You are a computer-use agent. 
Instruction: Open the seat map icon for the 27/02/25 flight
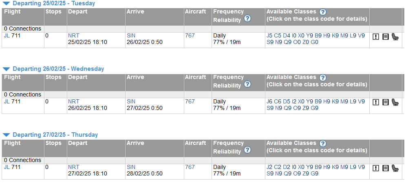click(395, 168)
